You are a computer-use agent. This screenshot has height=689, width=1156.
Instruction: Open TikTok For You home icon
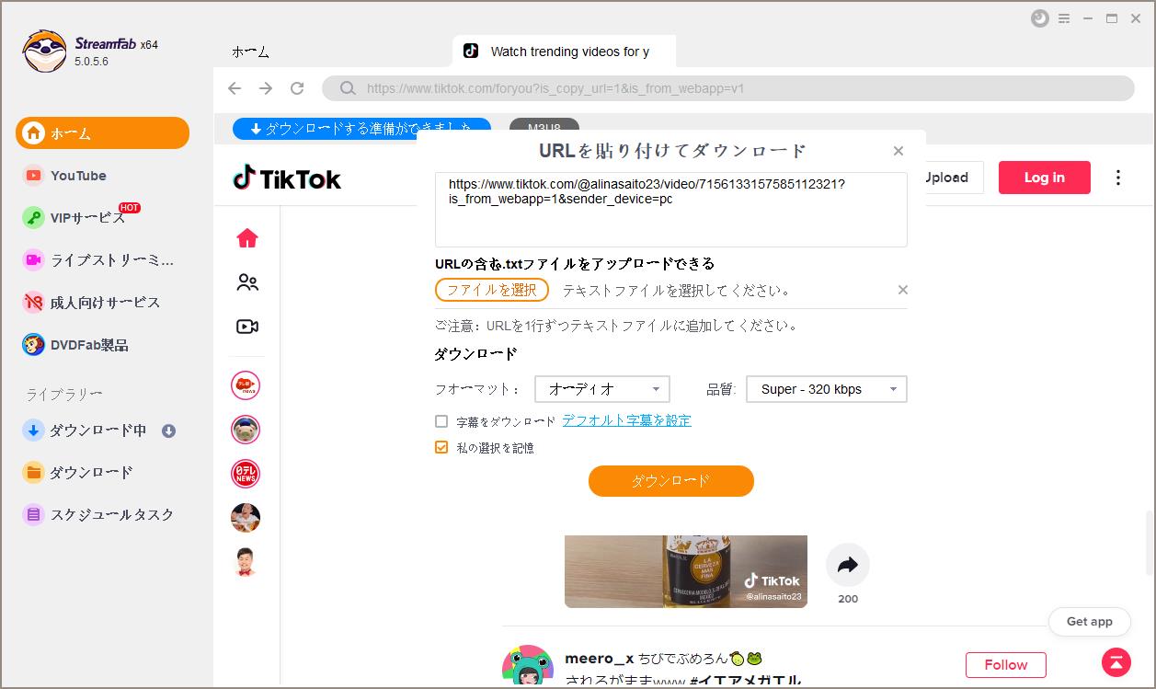pyautogui.click(x=247, y=238)
